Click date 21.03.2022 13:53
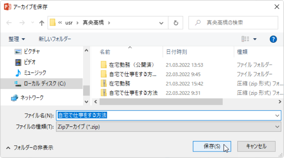This screenshot has height=158, width=284. (x=184, y=65)
